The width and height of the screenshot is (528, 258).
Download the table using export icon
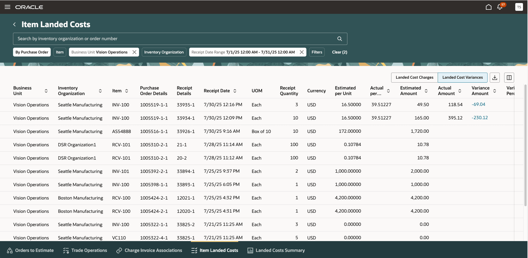495,78
